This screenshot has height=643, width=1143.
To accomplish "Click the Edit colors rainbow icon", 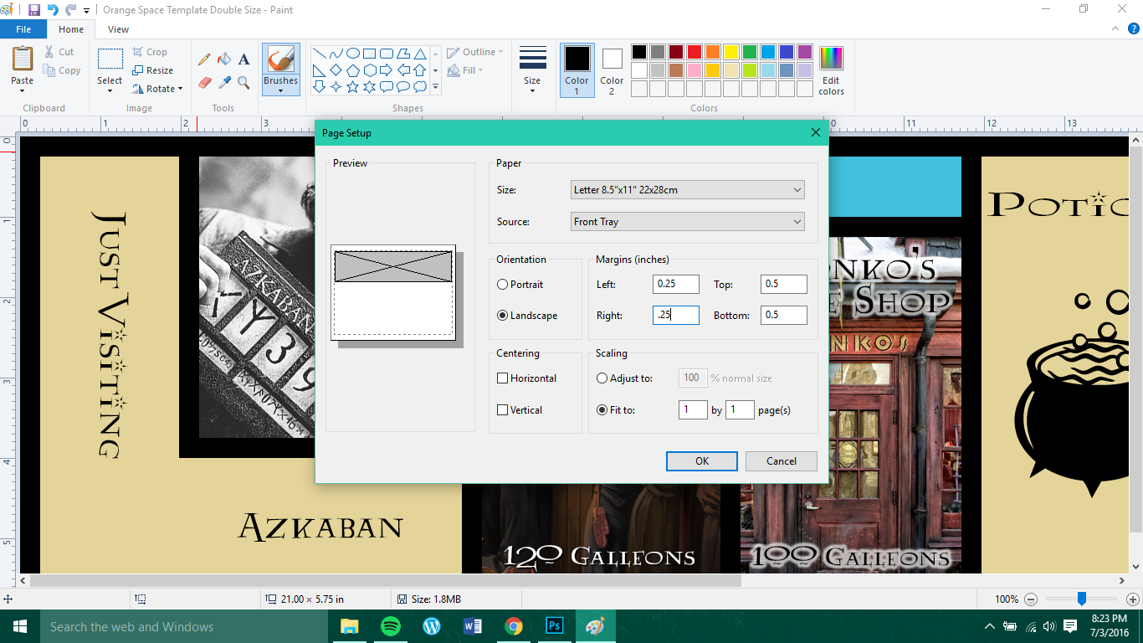I will click(x=831, y=59).
